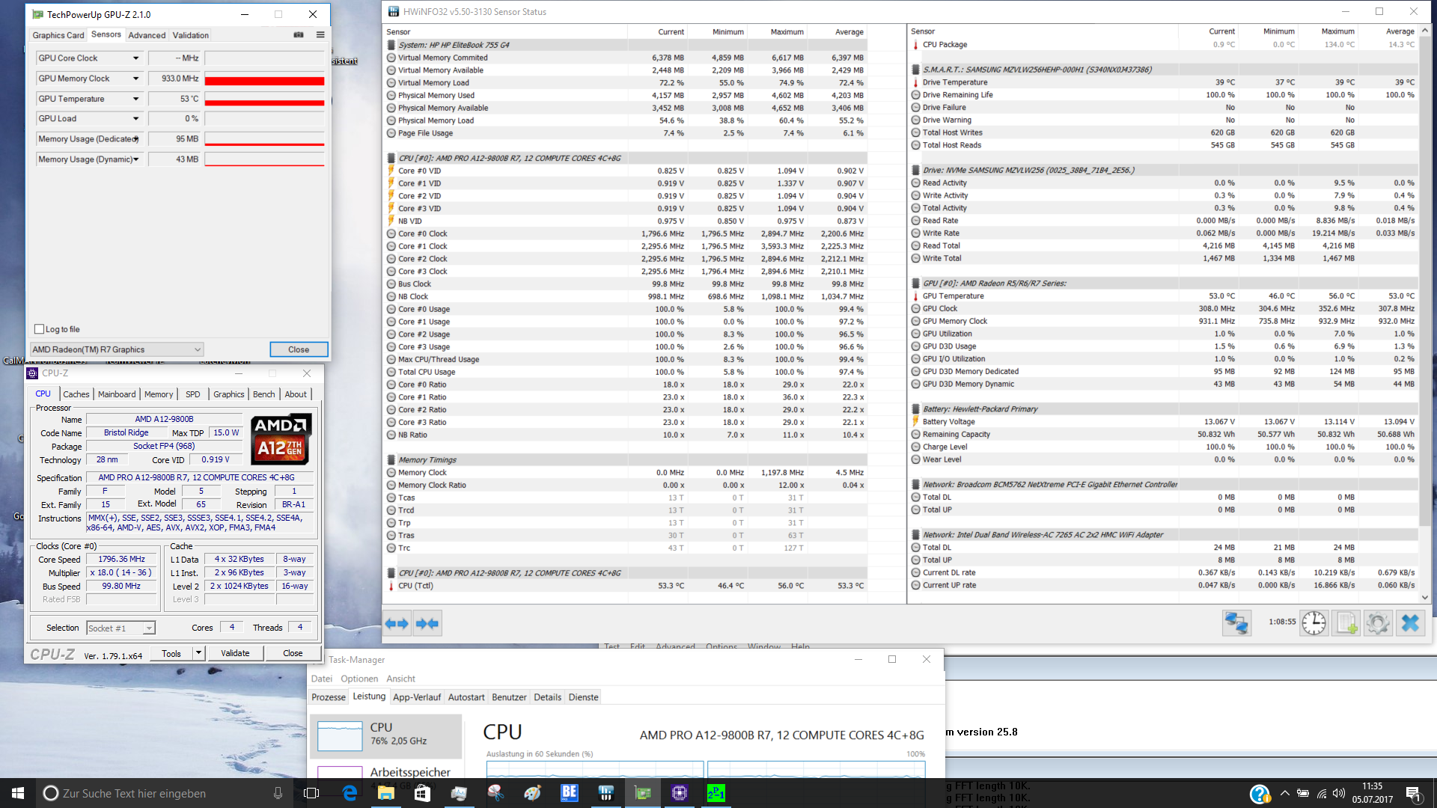This screenshot has width=1437, height=808.
Task: Open GPU-Z hamburger menu icon
Action: pos(320,34)
